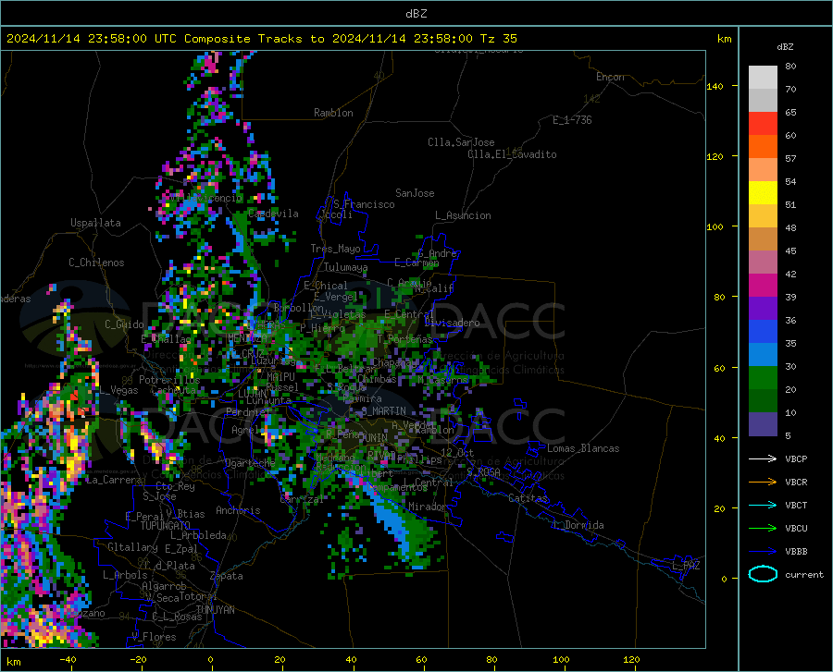This screenshot has width=833, height=672.
Task: Click the 'Tres_Mayo' map label
Action: pyautogui.click(x=335, y=249)
